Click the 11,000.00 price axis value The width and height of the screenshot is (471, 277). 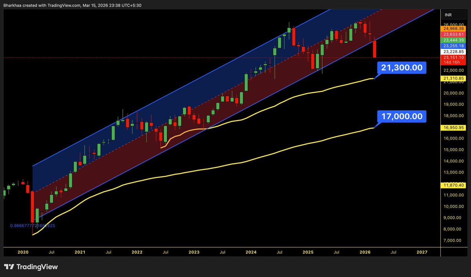(x=453, y=195)
